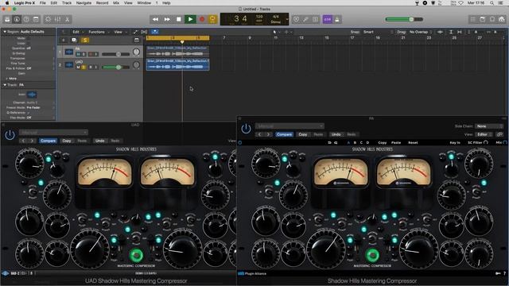Viewport: 509px width, 286px height.
Task: Stop playback with the Stop button
Action: click(x=178, y=19)
